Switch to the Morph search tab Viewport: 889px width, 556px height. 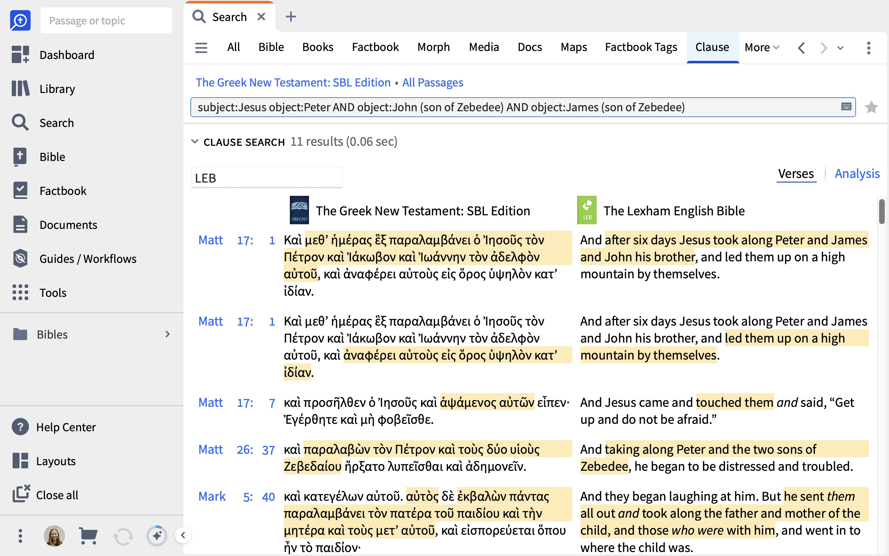(433, 47)
